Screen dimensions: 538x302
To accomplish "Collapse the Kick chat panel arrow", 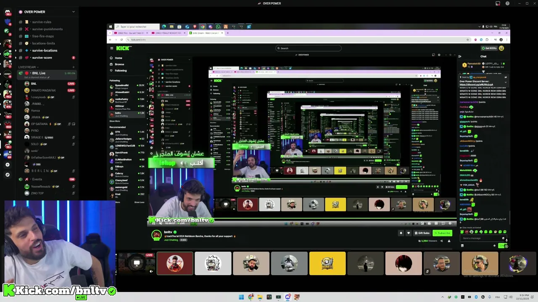I will 459,56.
